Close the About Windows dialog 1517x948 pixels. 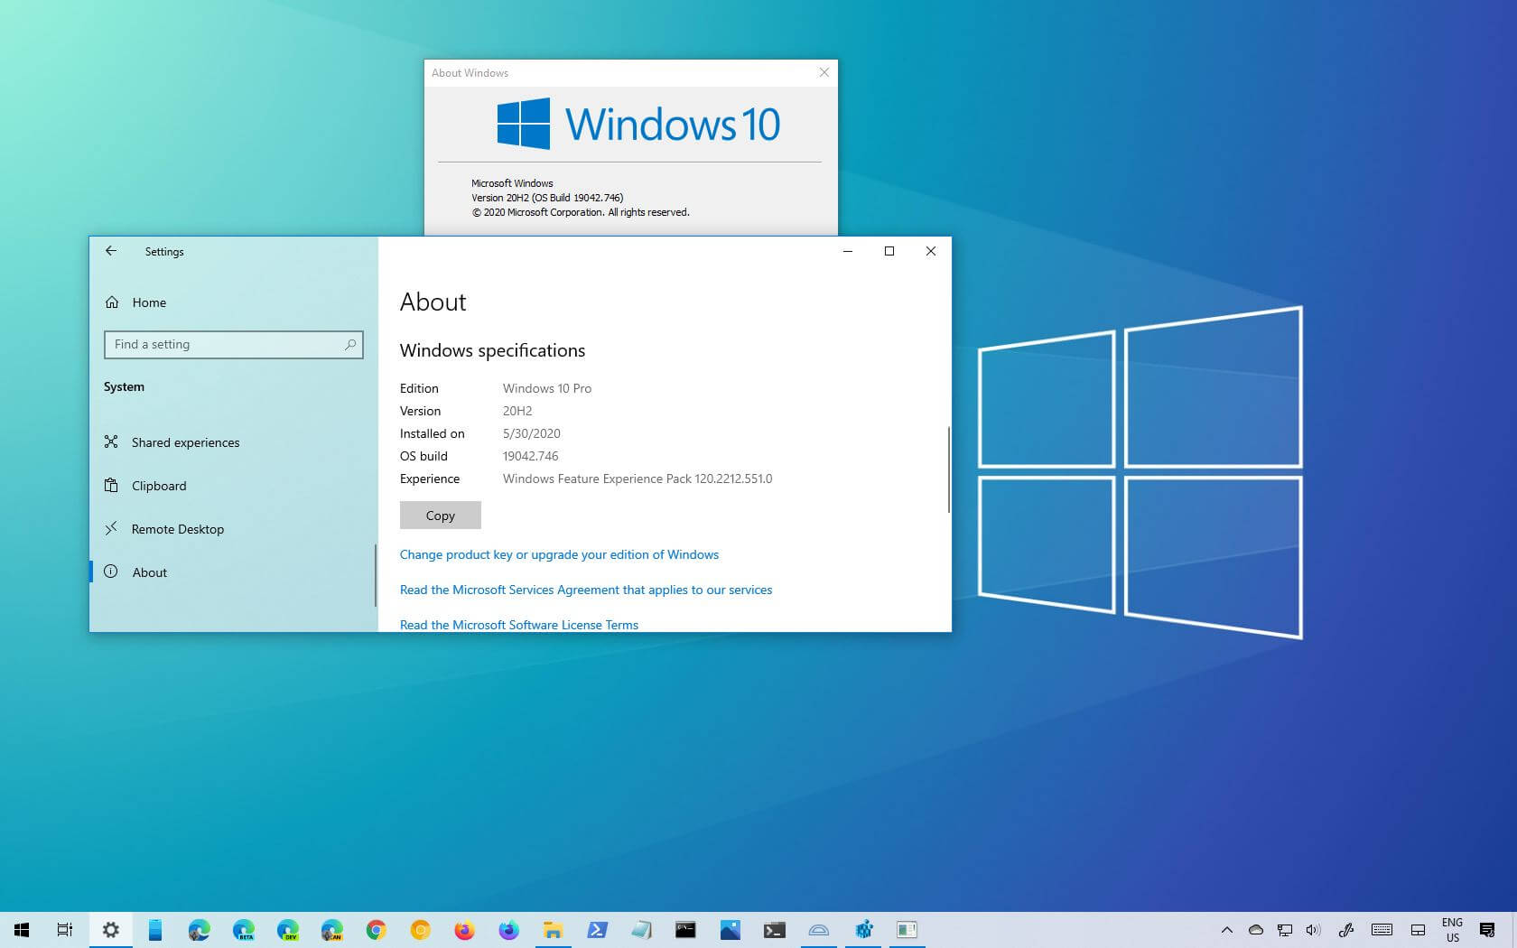pyautogui.click(x=824, y=72)
